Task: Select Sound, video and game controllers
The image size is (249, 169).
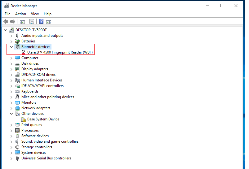Action: pyautogui.click(x=50, y=141)
